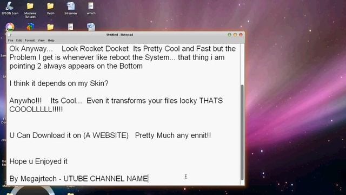Open the Madame Tussads folder

pos(30,10)
